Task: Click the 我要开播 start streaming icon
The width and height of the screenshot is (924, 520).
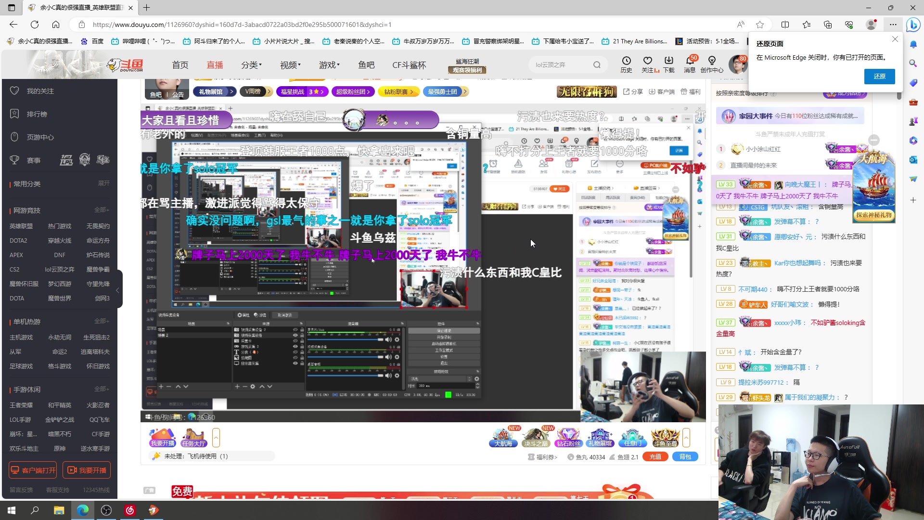Action: (162, 437)
